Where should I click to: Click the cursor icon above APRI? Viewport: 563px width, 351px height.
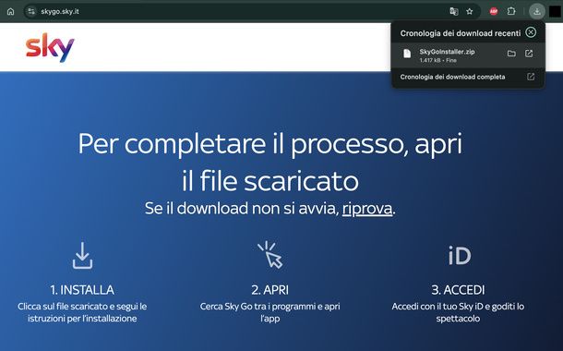click(270, 255)
